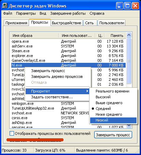Click the process list scrollbar thumb
Viewport: 141px width, 155px height.
pyautogui.click(x=129, y=61)
